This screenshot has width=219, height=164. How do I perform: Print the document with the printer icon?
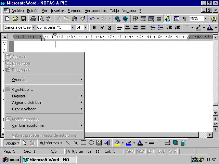(x=33, y=19)
